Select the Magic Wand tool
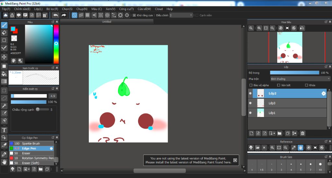The image size is (332, 178). [4, 106]
